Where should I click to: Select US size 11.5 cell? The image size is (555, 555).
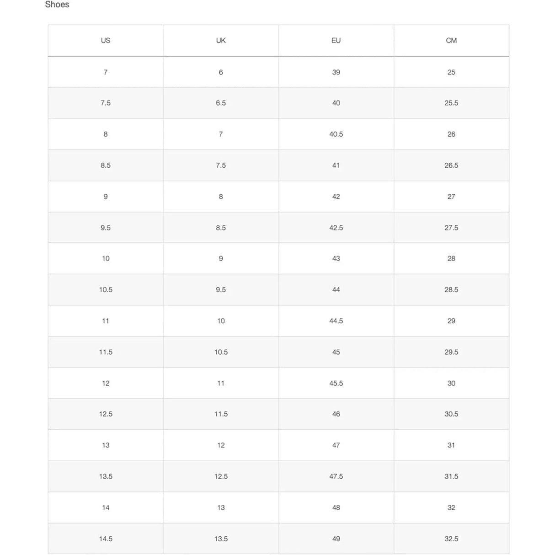coord(106,352)
